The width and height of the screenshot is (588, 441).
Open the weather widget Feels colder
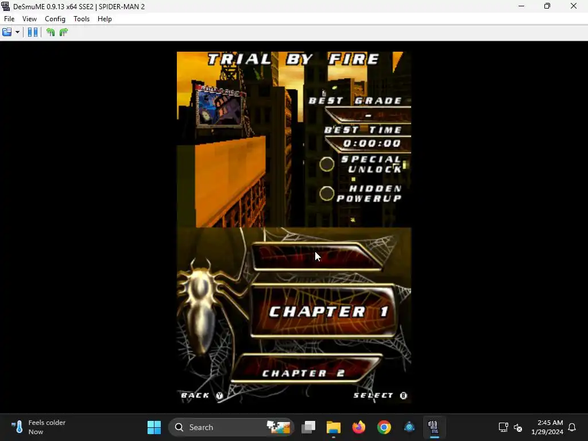pos(38,427)
